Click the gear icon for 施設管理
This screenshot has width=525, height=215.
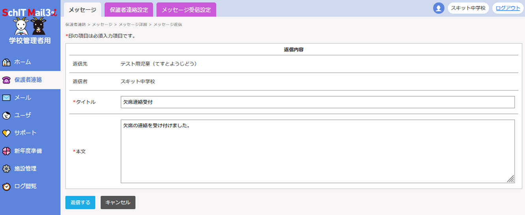tap(6, 169)
